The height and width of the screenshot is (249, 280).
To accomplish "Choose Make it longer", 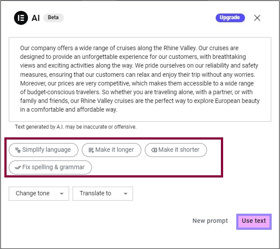I will click(112, 150).
